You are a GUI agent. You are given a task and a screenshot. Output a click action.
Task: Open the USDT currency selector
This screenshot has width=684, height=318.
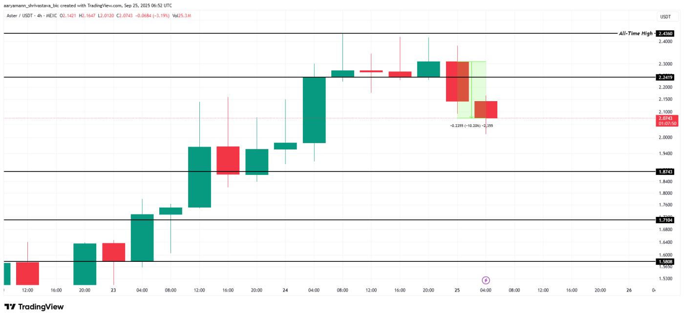[665, 17]
